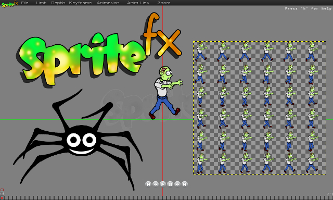Viewport: 333px width, 200px height.
Task: Click the timeline ruler at the playhead
Action: tap(163, 198)
